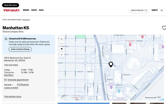Viewport: 166px width, 104px height.
Task: Open the 173 Reviews link
Action: click(x=23, y=84)
